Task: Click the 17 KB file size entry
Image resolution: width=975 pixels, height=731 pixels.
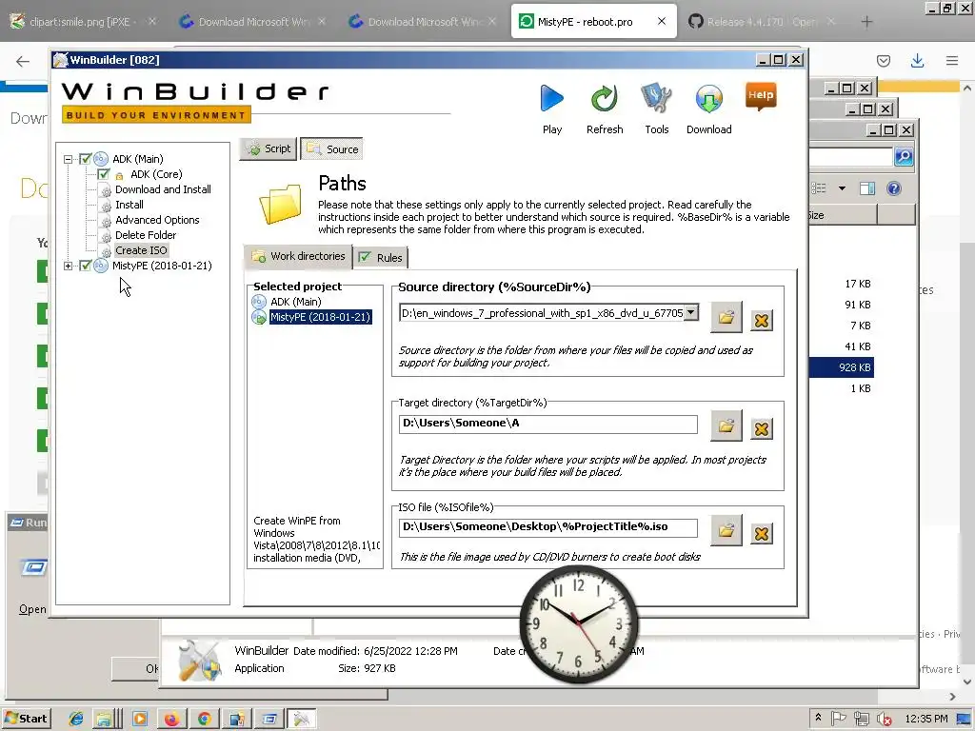Action: coord(857,284)
